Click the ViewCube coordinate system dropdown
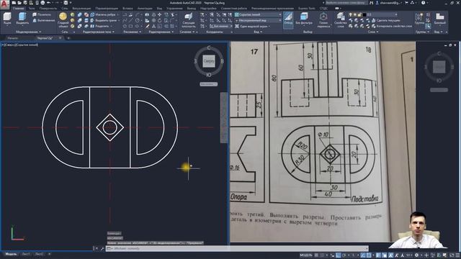This screenshot has width=461, height=259. (208, 84)
